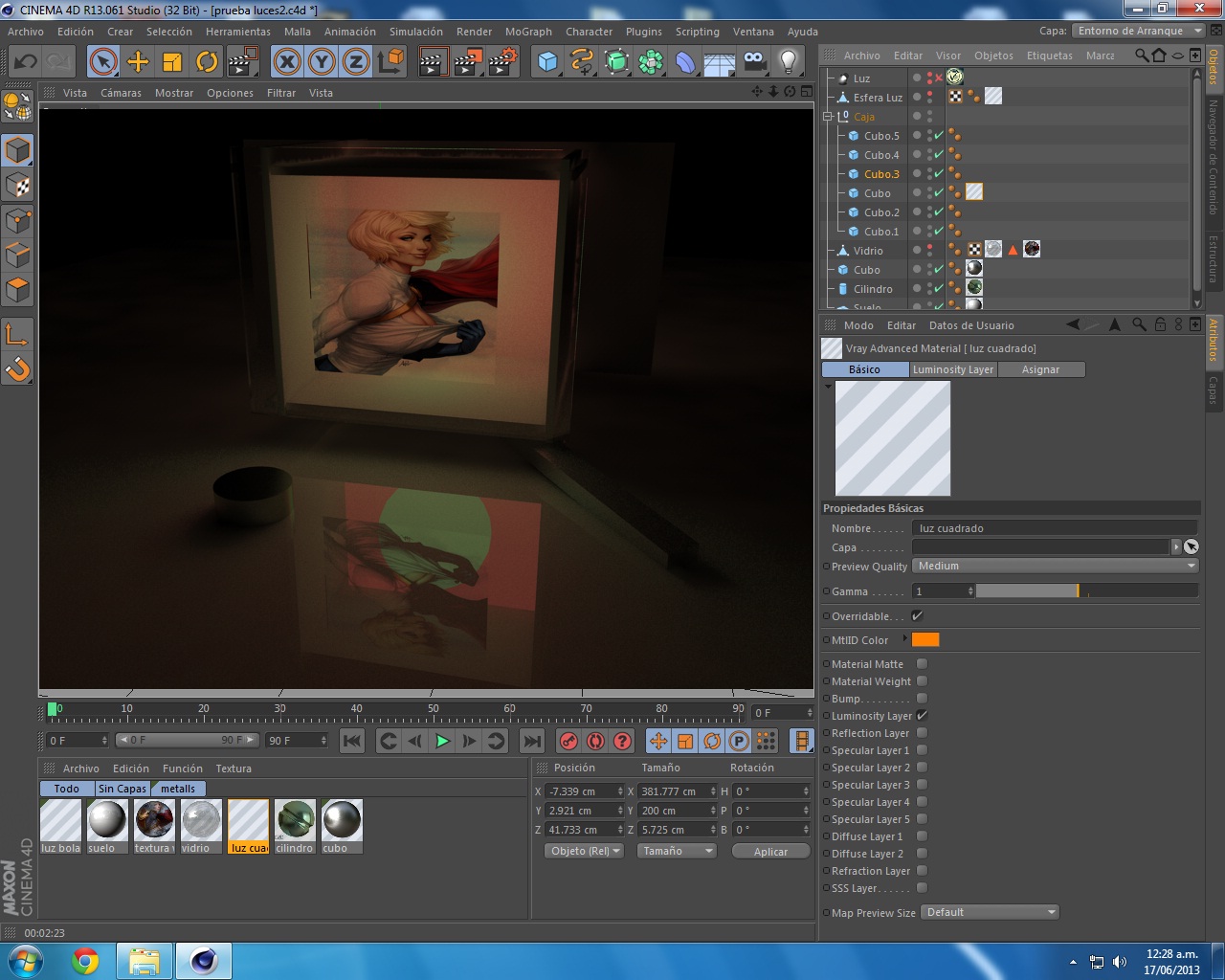The height and width of the screenshot is (980, 1225).
Task: Open the viewport Cámaras menu
Action: (x=121, y=93)
